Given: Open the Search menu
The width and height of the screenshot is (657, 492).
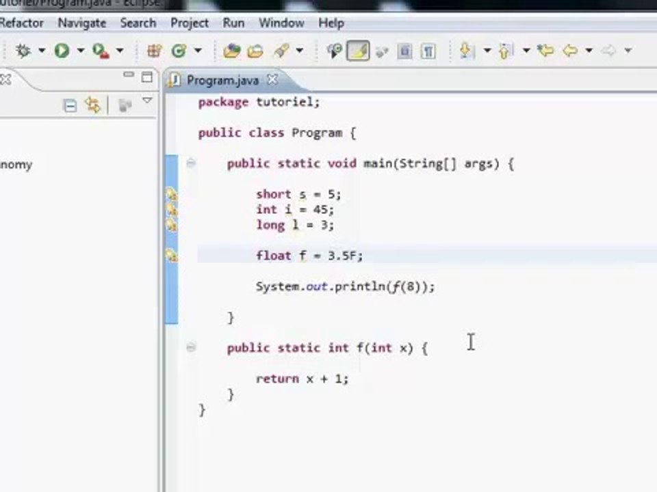Looking at the screenshot, I should click(138, 23).
